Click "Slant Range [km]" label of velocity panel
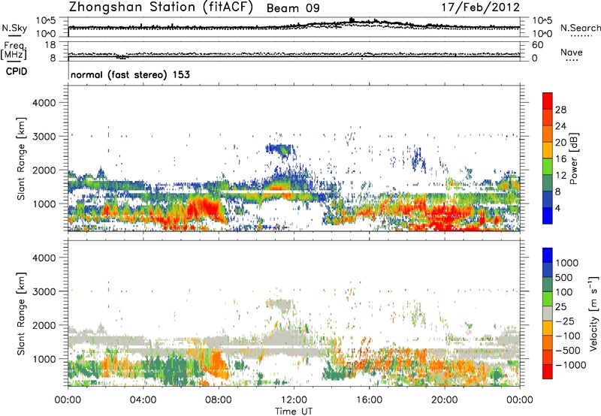Screen dimensions: 601x416 point(21,314)
